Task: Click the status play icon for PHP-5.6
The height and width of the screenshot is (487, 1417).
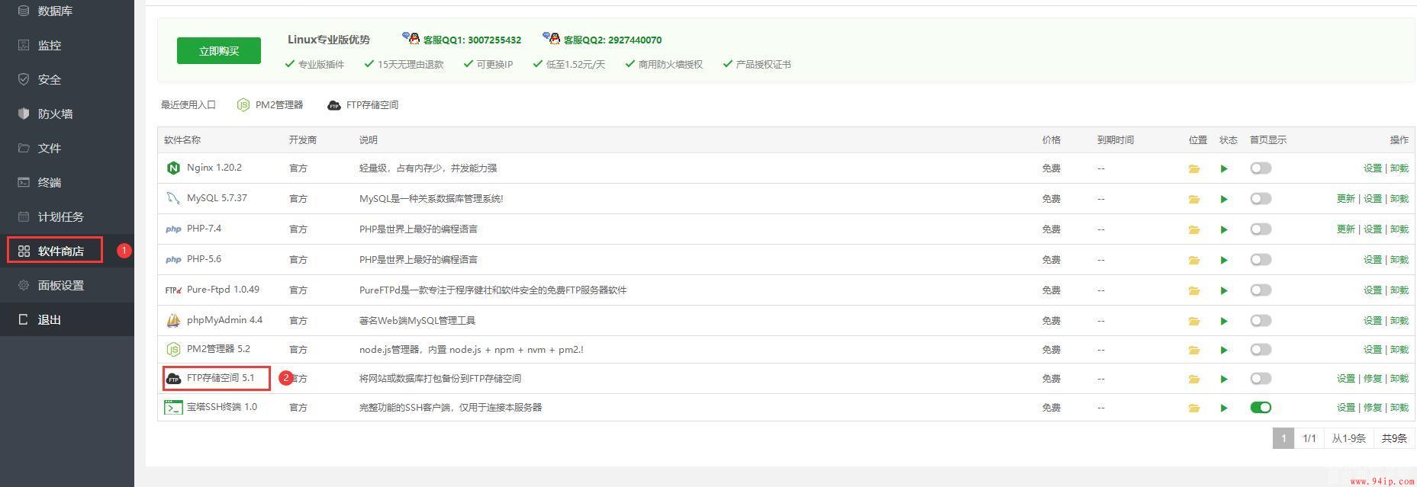Action: (1224, 260)
